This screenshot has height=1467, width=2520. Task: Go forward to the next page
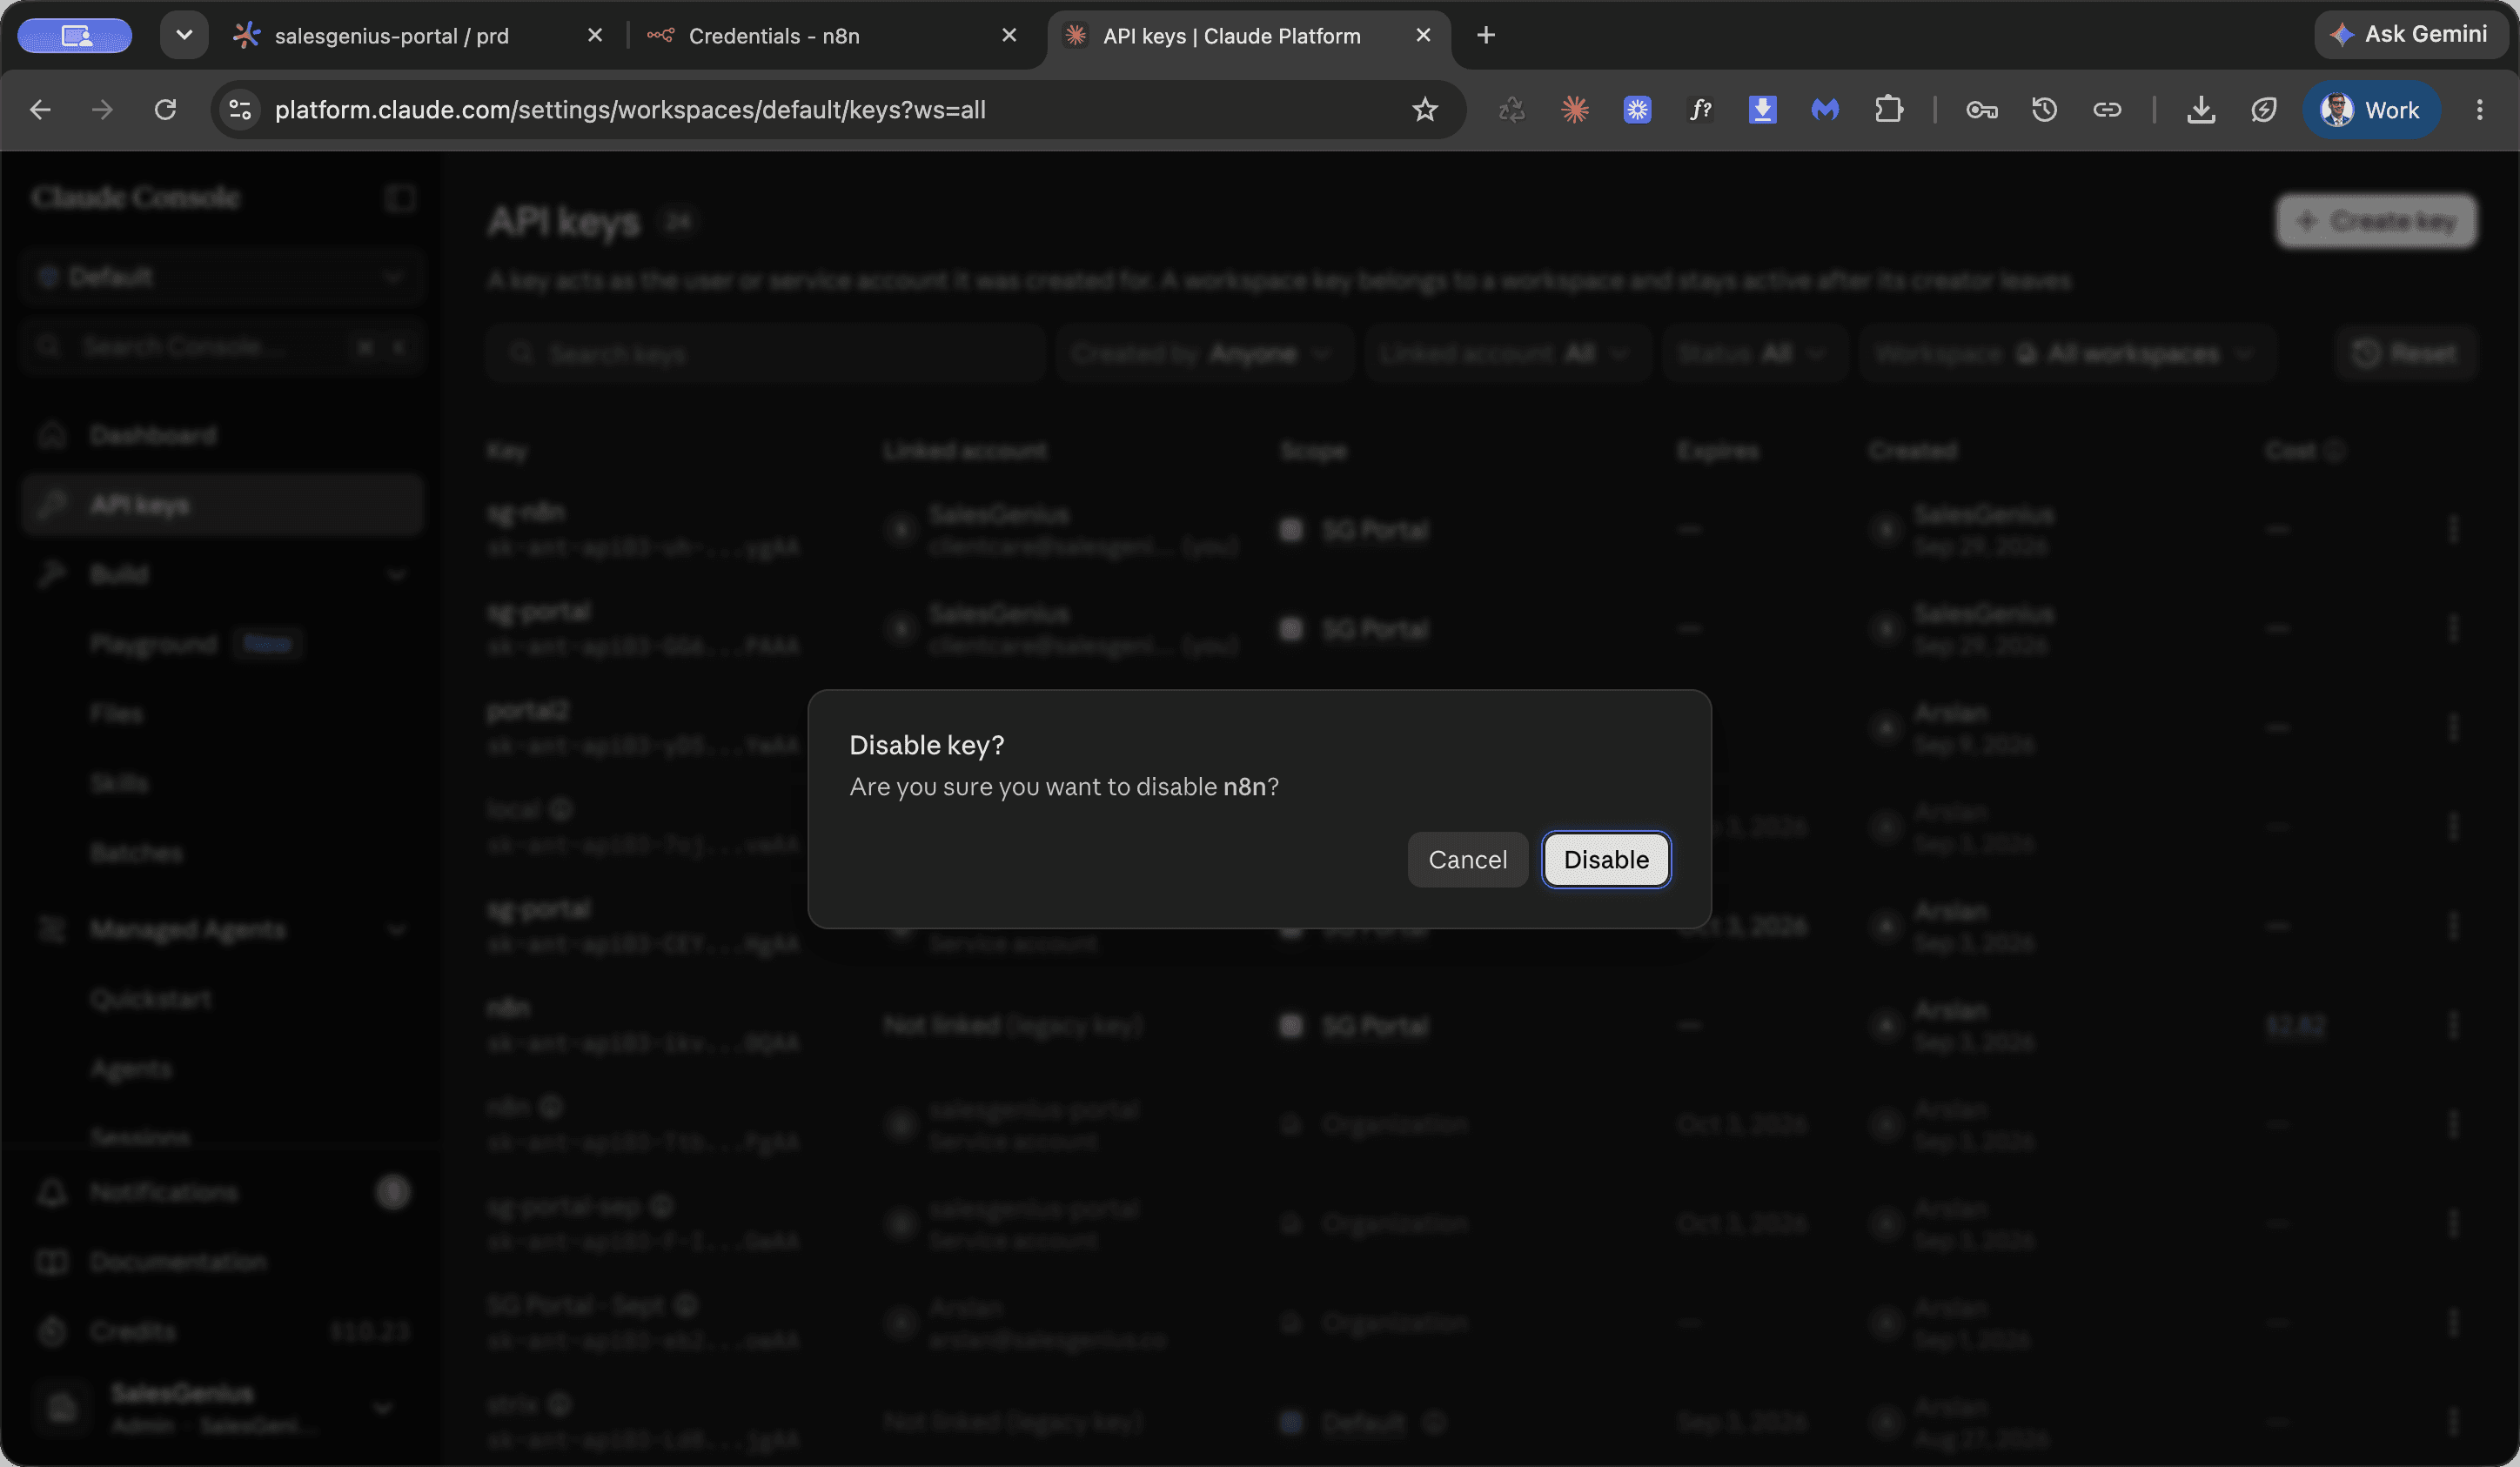click(102, 110)
